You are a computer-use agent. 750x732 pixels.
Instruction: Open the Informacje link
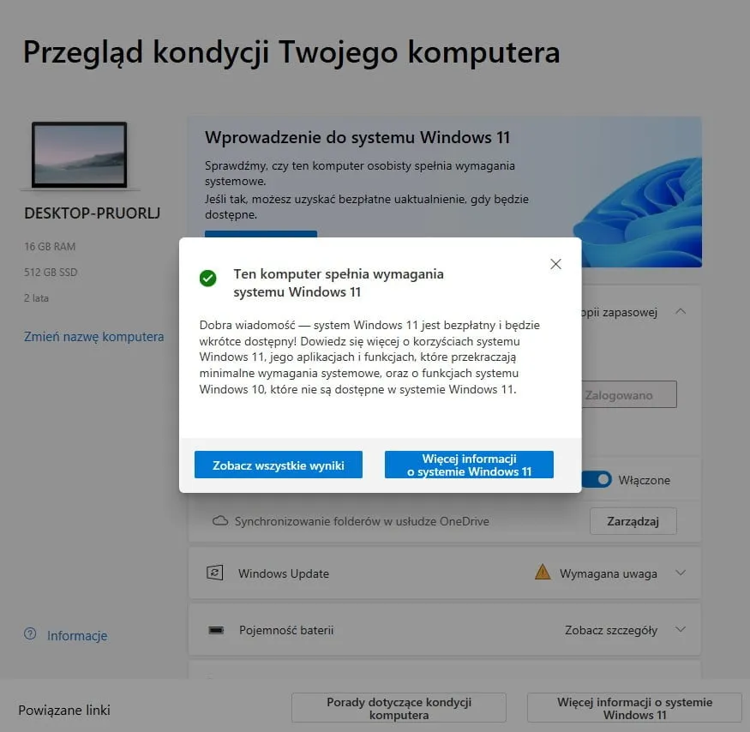(77, 636)
